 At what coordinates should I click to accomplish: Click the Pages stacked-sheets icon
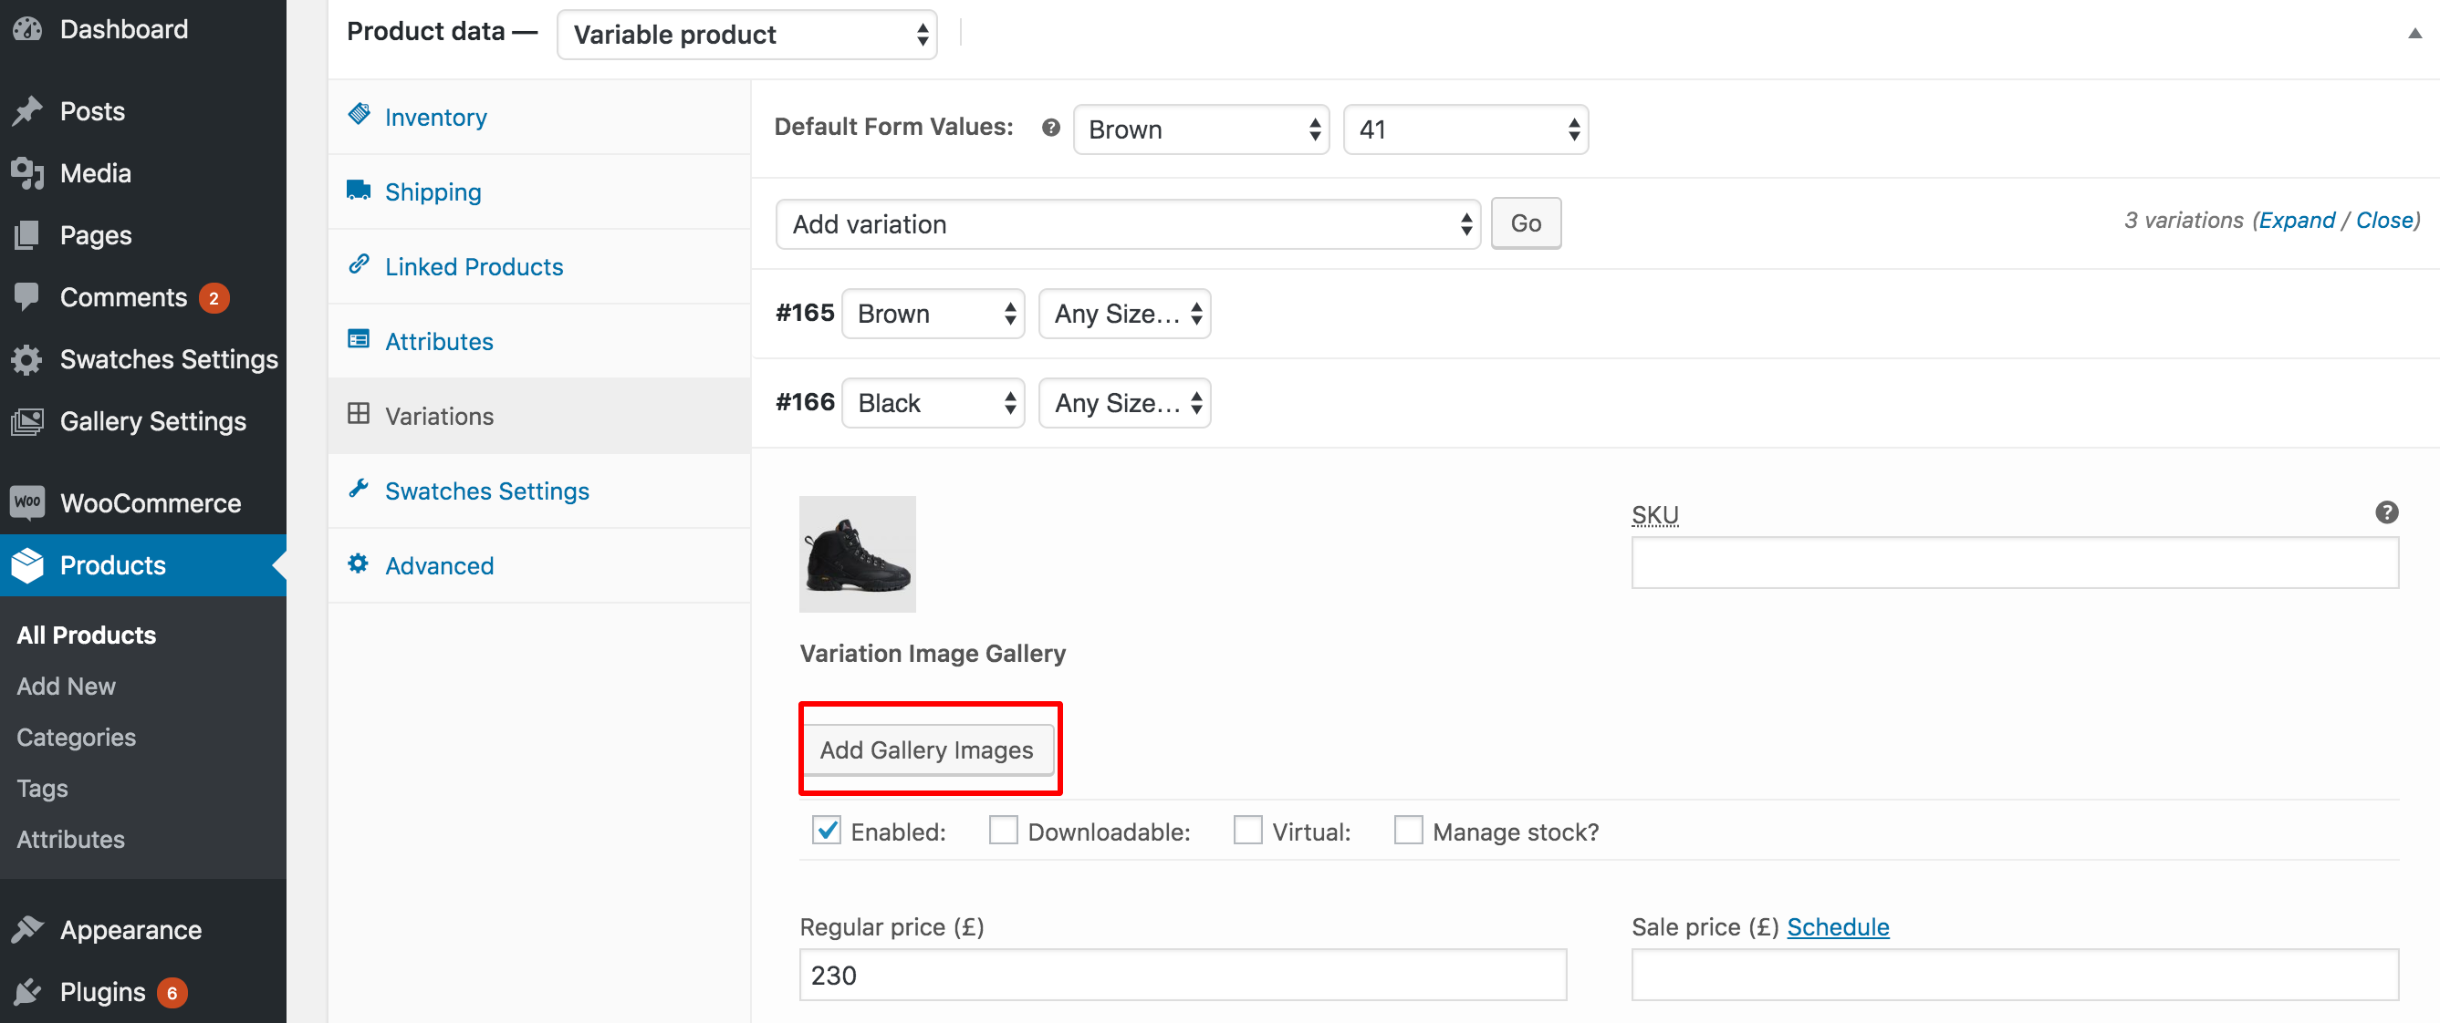27,234
